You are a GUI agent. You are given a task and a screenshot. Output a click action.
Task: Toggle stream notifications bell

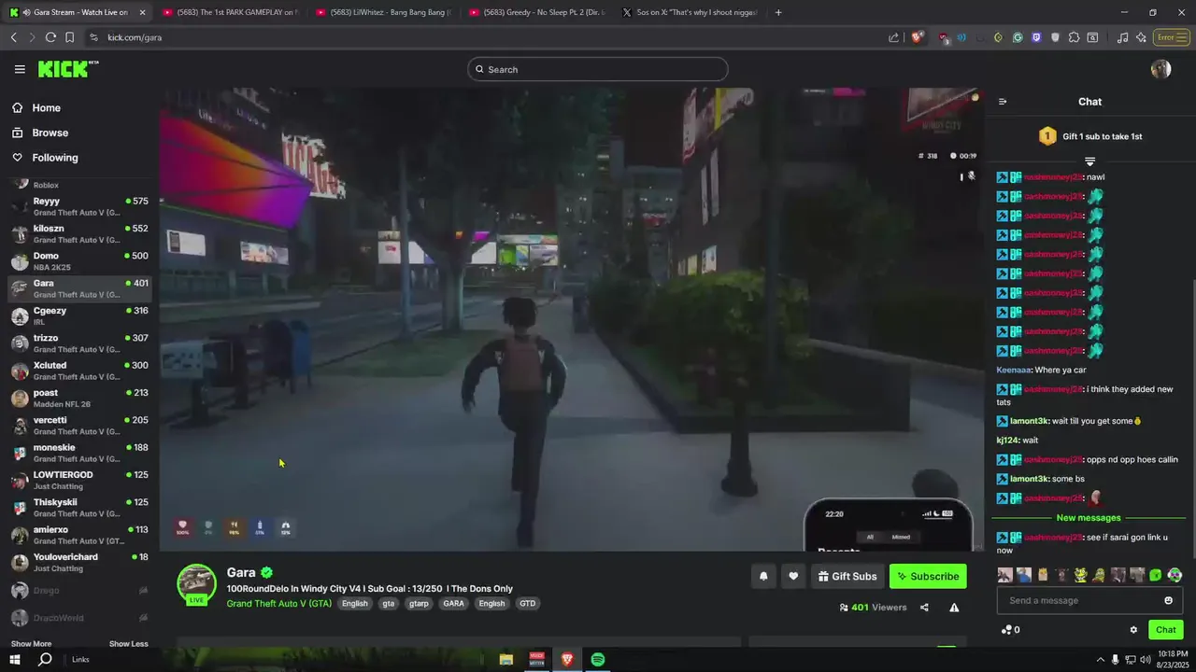tap(763, 576)
